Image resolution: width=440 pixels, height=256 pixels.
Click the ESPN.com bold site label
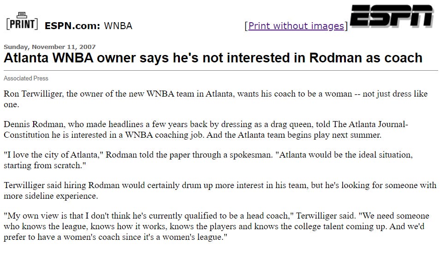tap(72, 26)
